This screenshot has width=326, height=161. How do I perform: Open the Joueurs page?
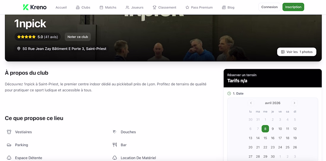click(135, 7)
